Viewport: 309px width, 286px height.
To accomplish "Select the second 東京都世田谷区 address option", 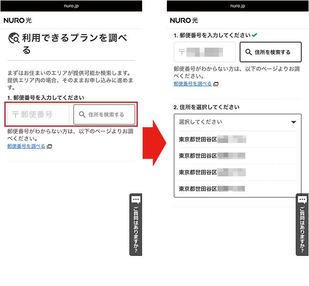I will click(238, 156).
